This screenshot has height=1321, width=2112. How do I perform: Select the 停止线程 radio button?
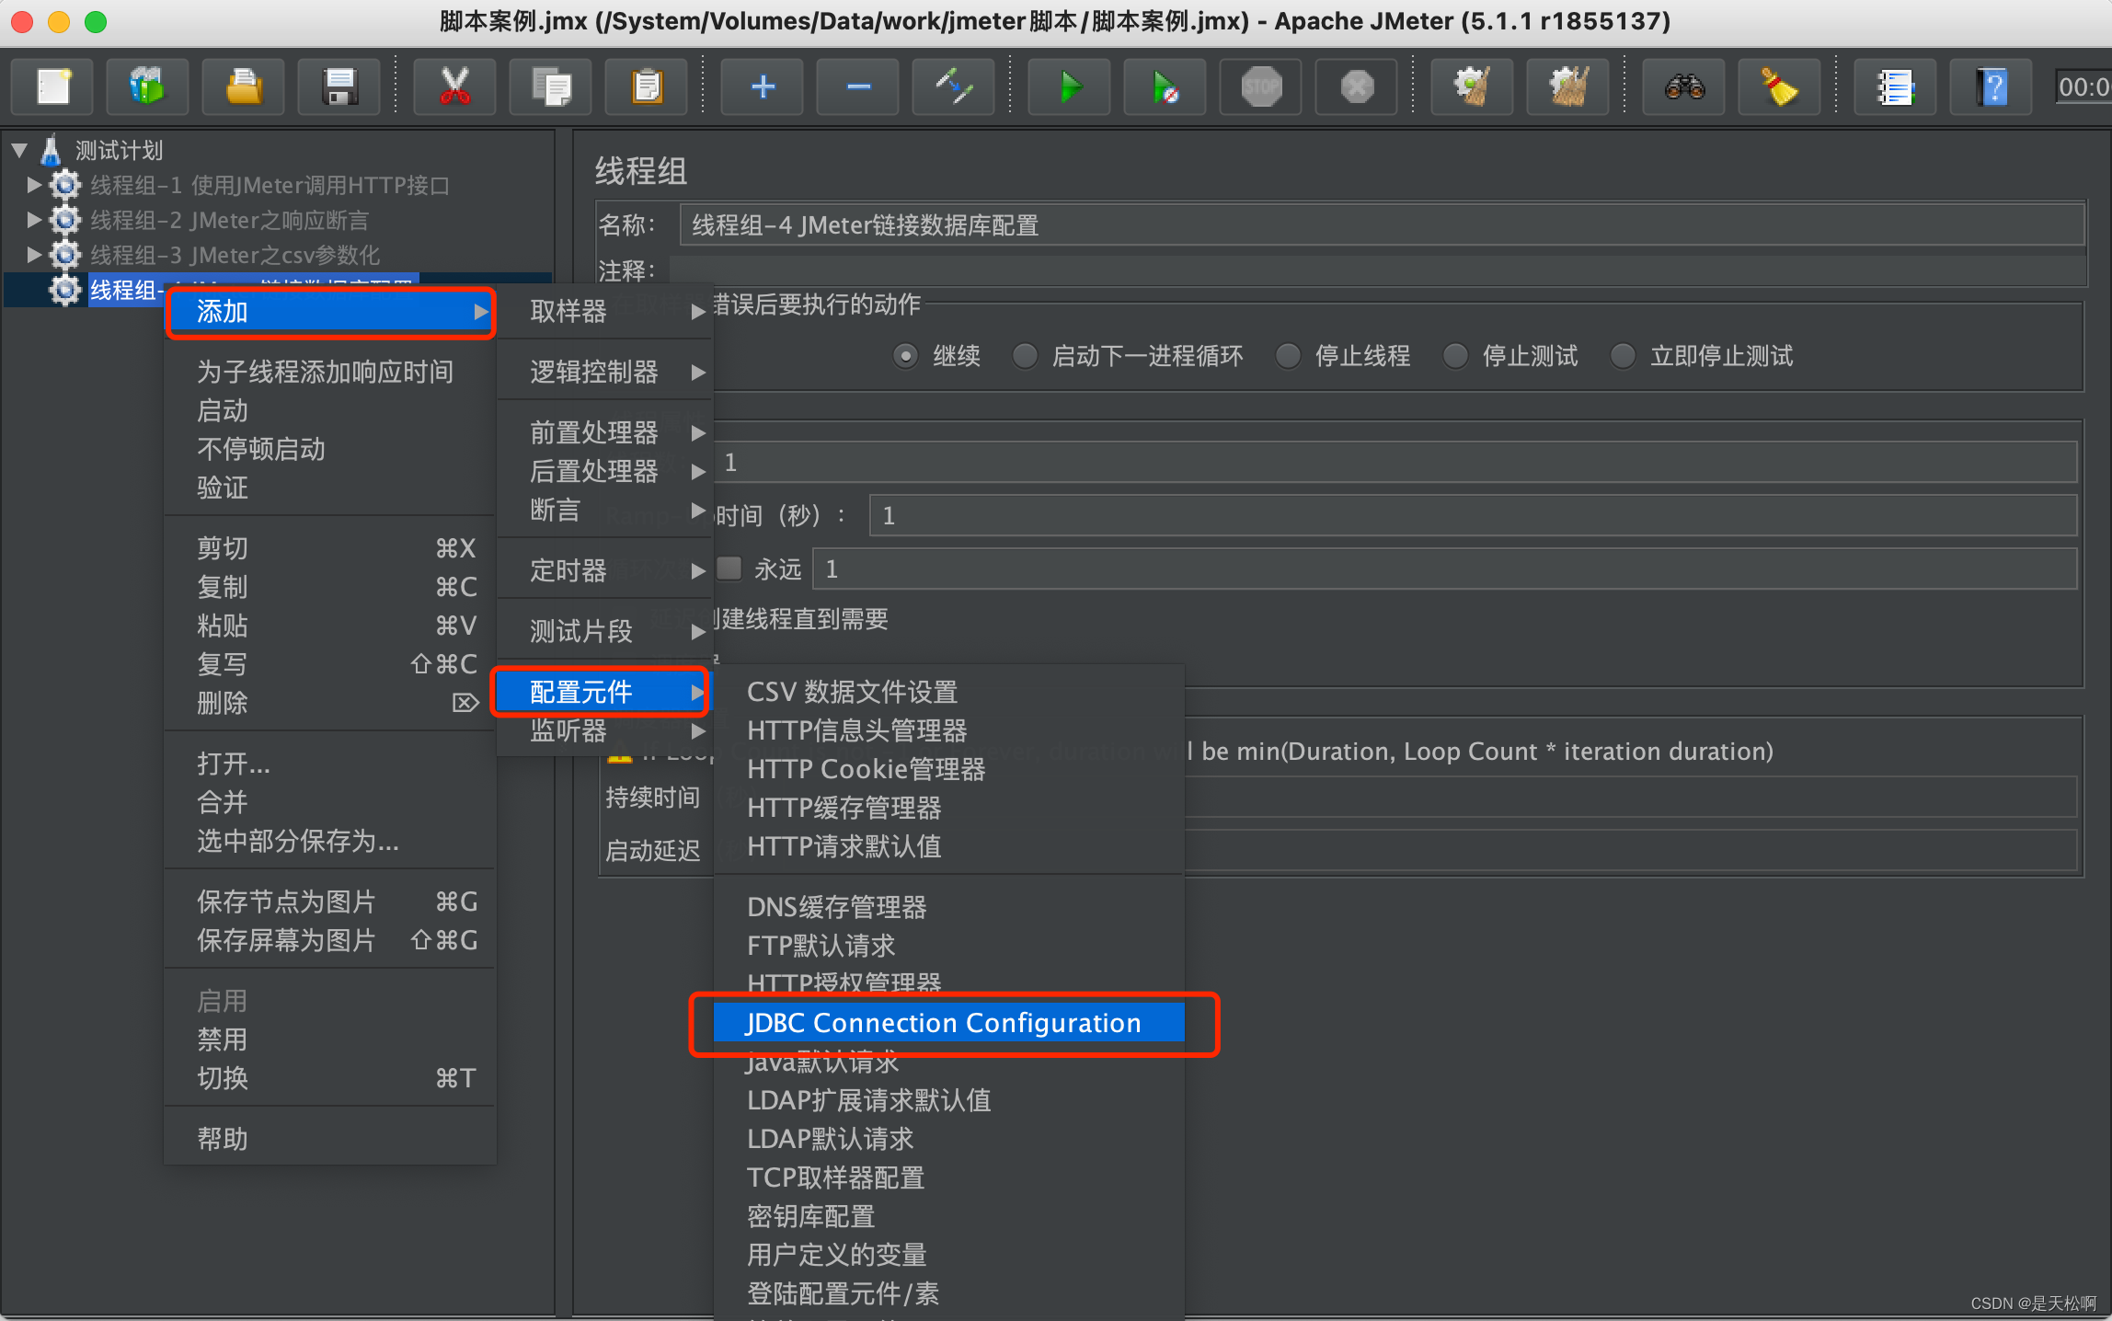1288,356
